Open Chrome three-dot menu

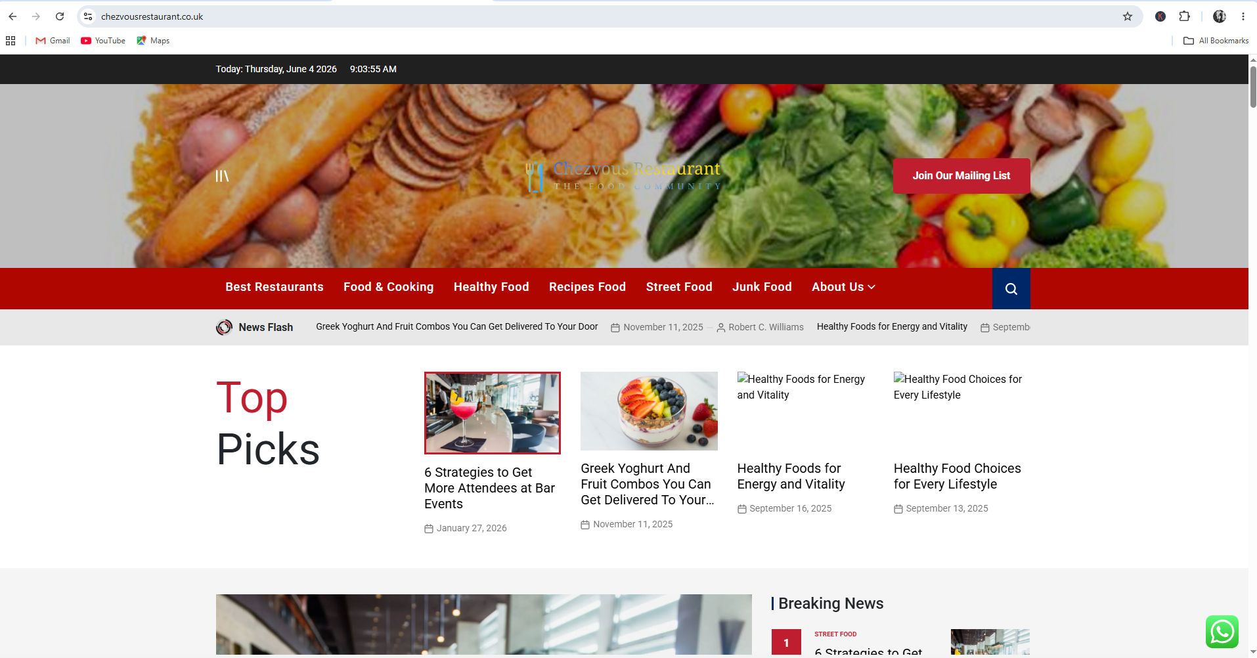click(1243, 16)
